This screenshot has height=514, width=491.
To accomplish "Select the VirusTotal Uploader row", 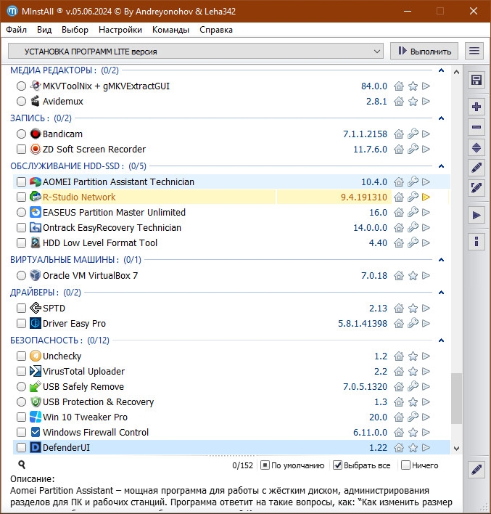I will (231, 371).
